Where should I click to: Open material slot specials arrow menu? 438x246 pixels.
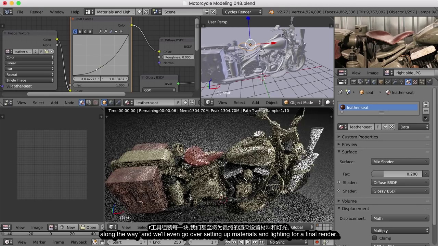426,118
